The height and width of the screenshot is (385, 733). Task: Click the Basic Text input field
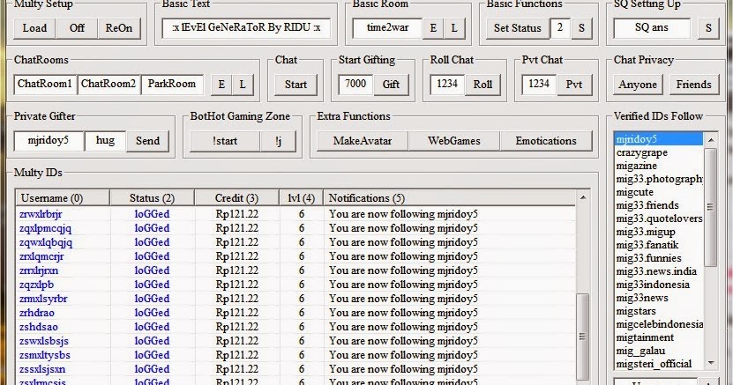click(246, 27)
